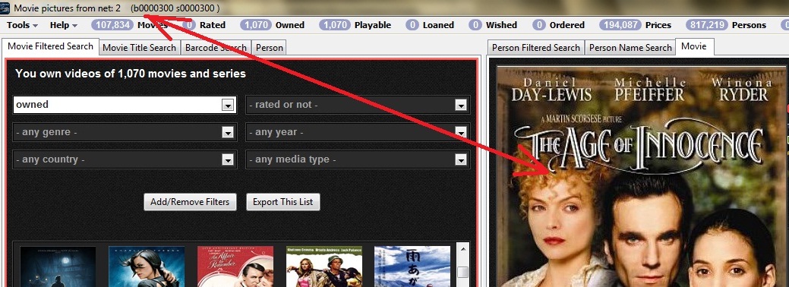Select the Japanese movie poster thumbnail
The image size is (789, 287).
[x=412, y=266]
